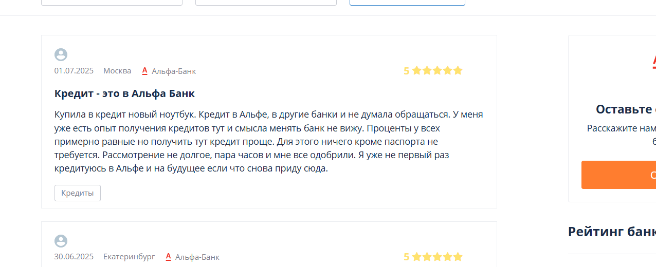
Task: Open the review titled Кредит - это в Альфа Банк
Action: click(124, 93)
